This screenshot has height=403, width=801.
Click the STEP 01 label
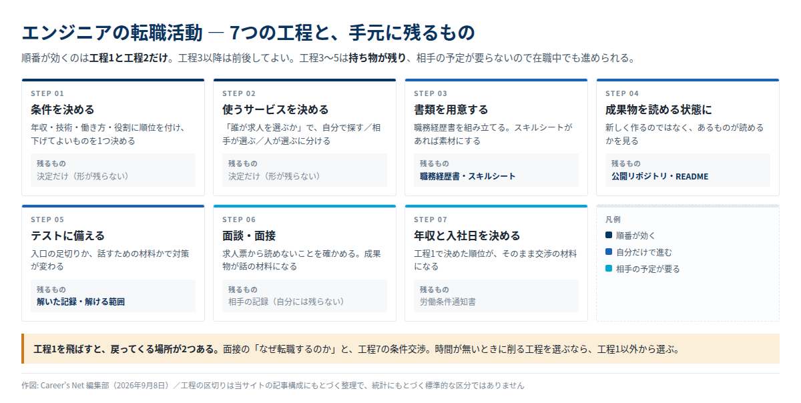47,93
